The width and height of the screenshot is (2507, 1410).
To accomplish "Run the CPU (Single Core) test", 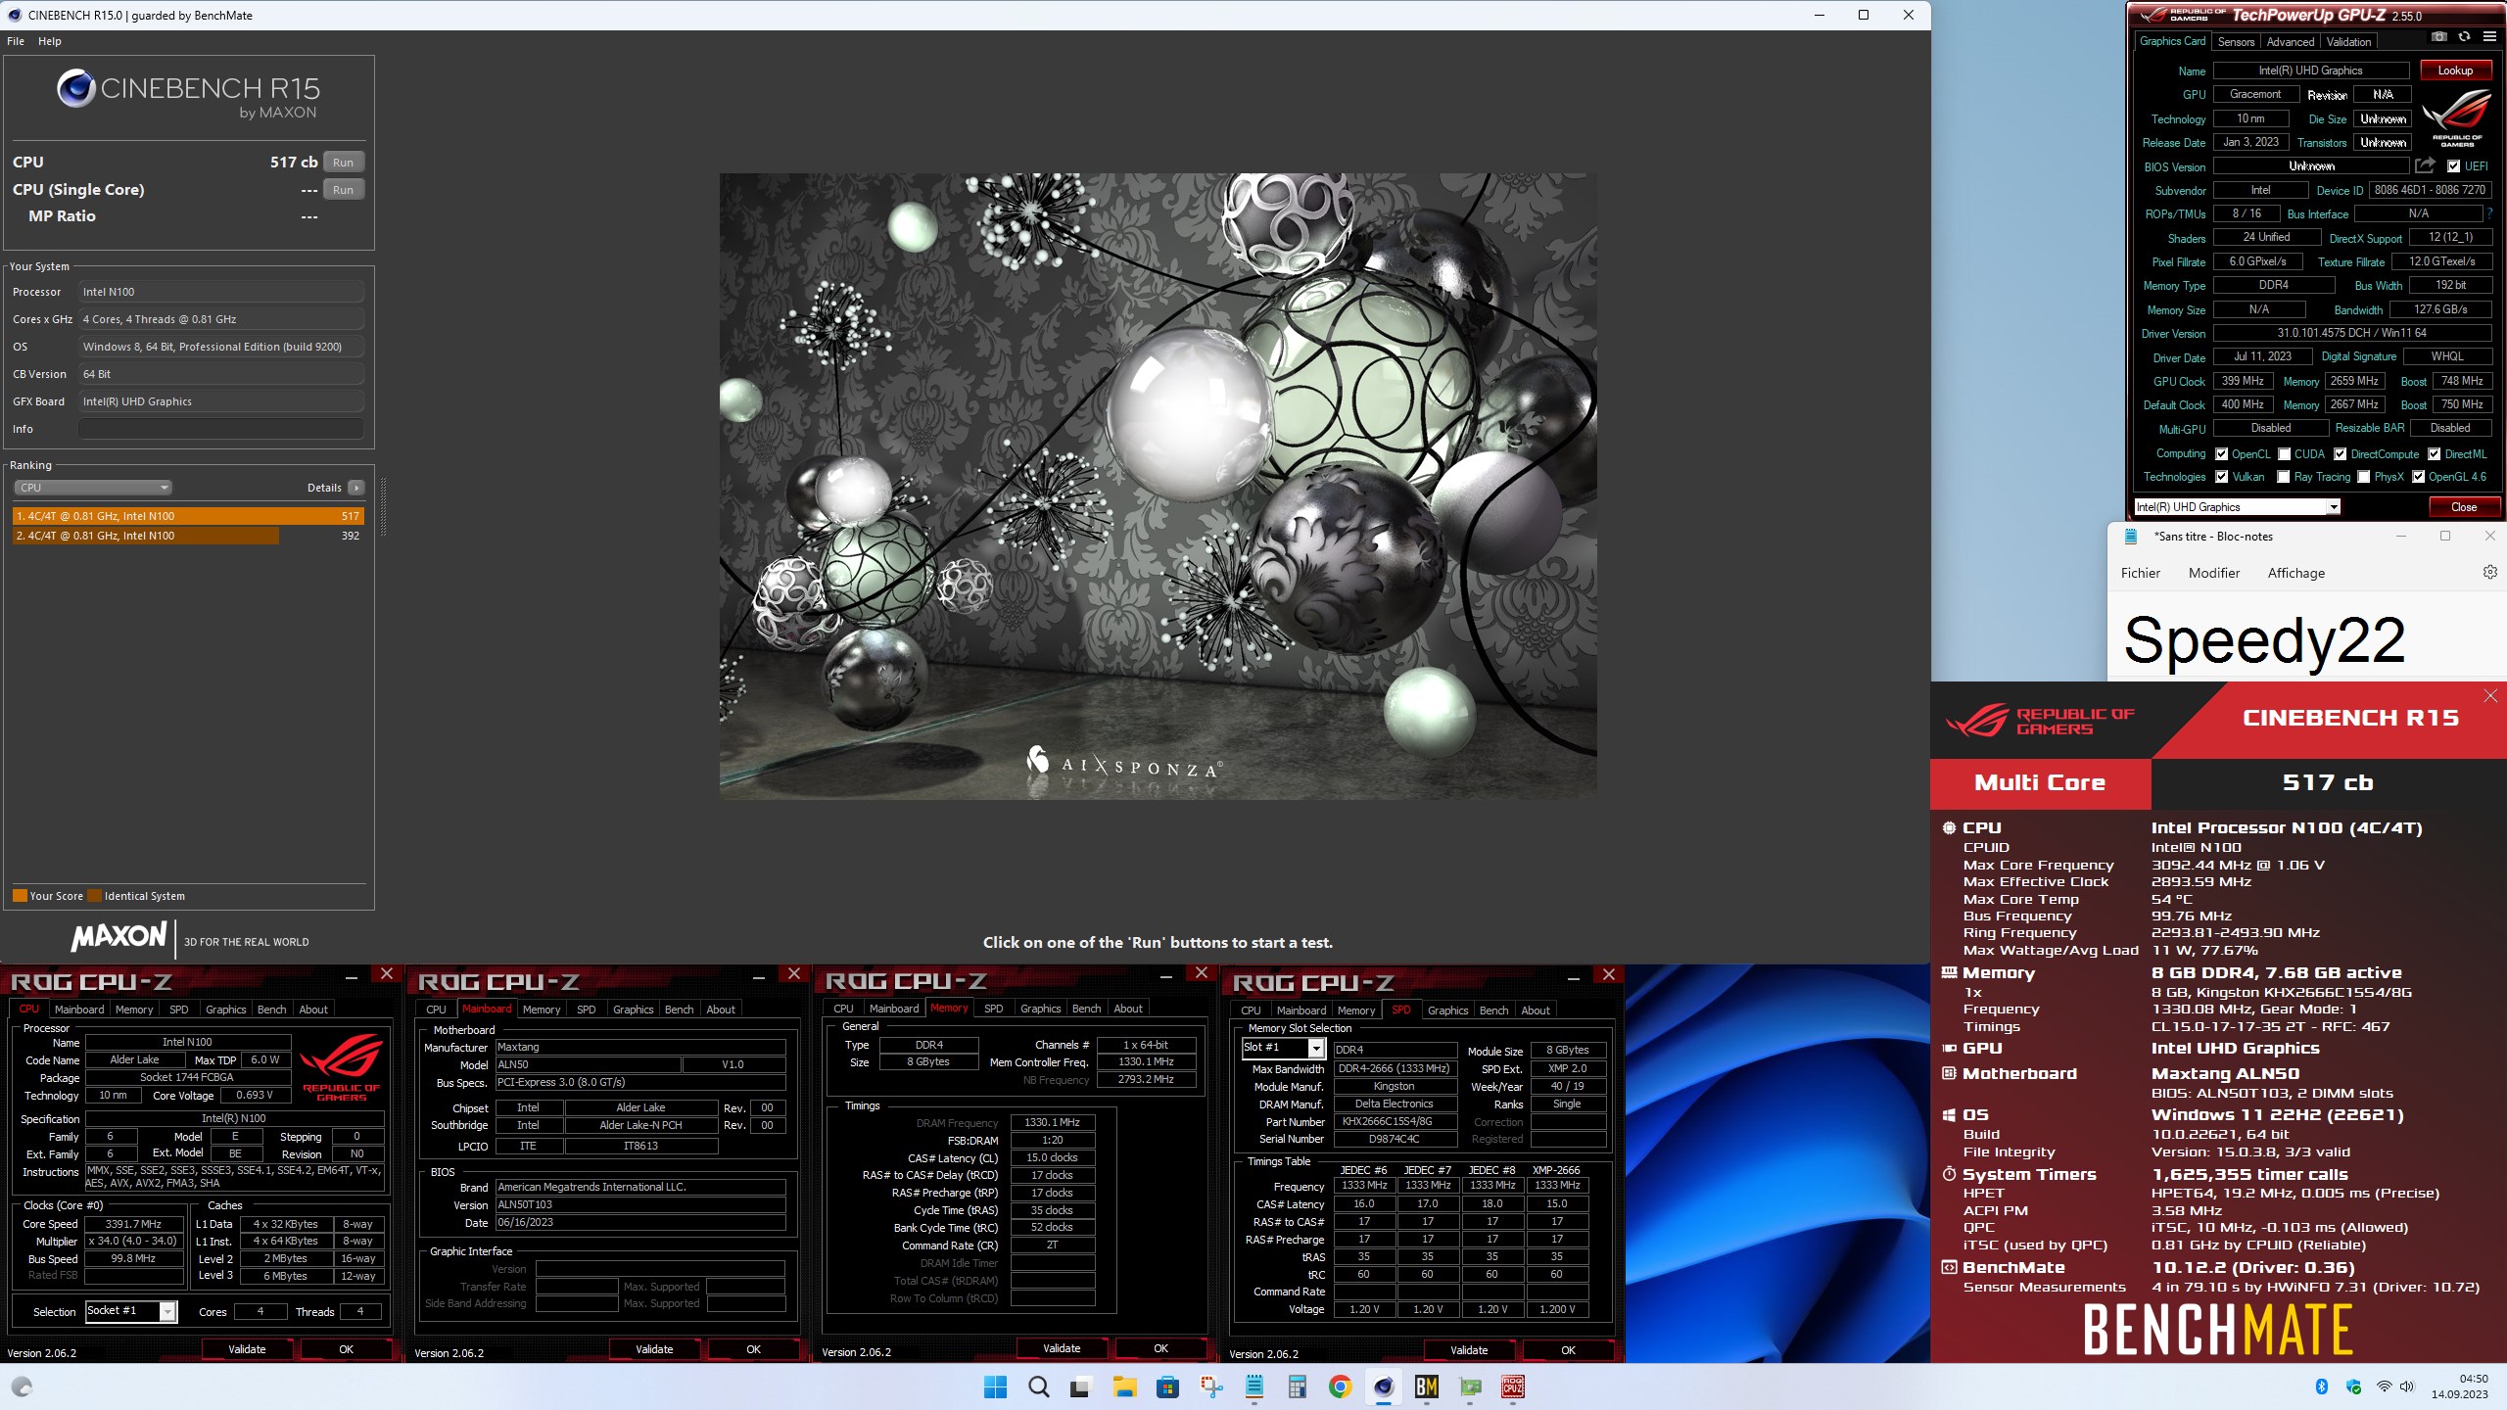I will point(343,190).
